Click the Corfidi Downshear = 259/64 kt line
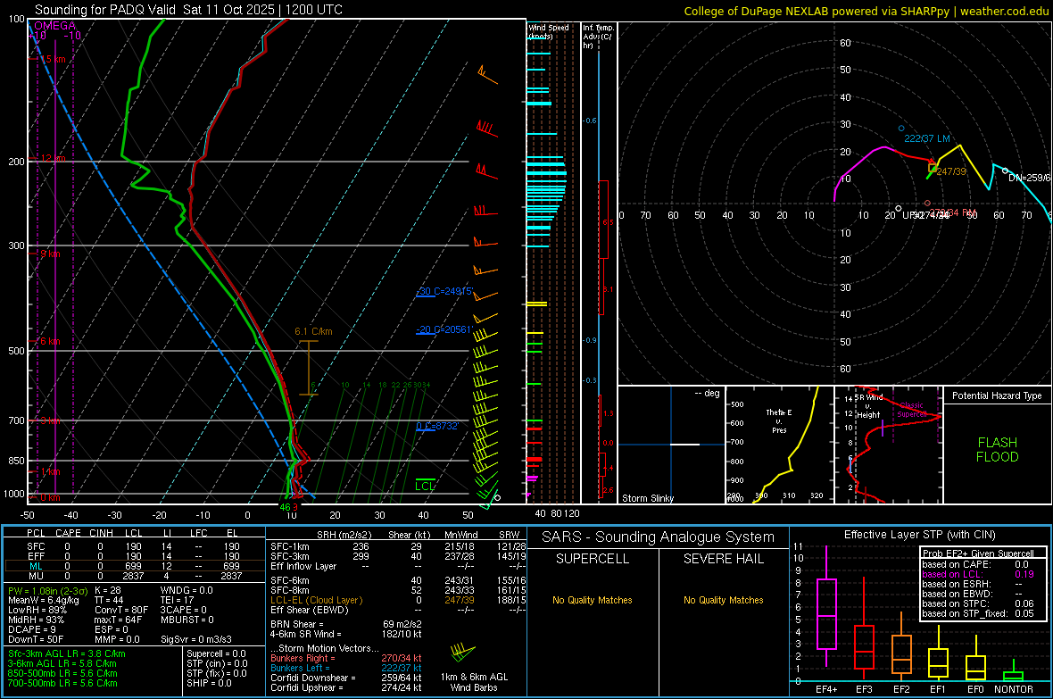The image size is (1053, 699). point(346,678)
